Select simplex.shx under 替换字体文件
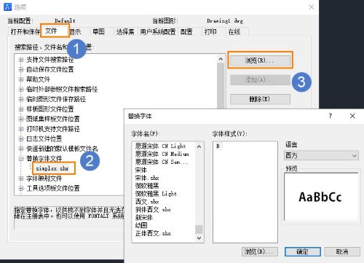Viewport: 364px width, 263px height. [52, 168]
